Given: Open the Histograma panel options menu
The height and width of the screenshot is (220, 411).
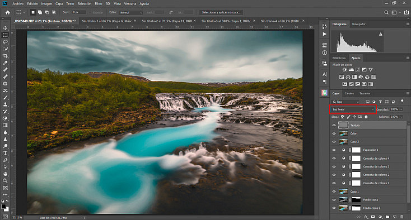Looking at the screenshot, I should tap(408, 24).
